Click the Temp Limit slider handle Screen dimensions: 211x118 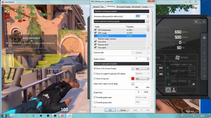pyautogui.click(x=168, y=74)
